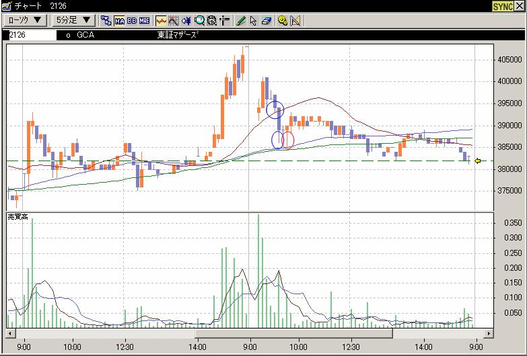Click the first 12:30 time axis label

tap(125, 347)
